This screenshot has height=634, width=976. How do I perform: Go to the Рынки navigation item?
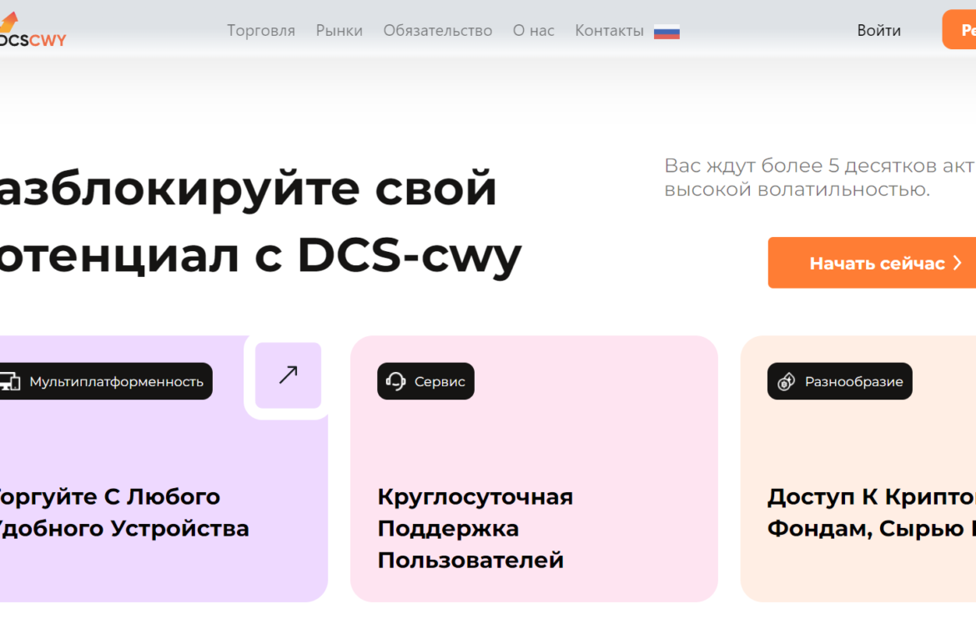point(339,31)
